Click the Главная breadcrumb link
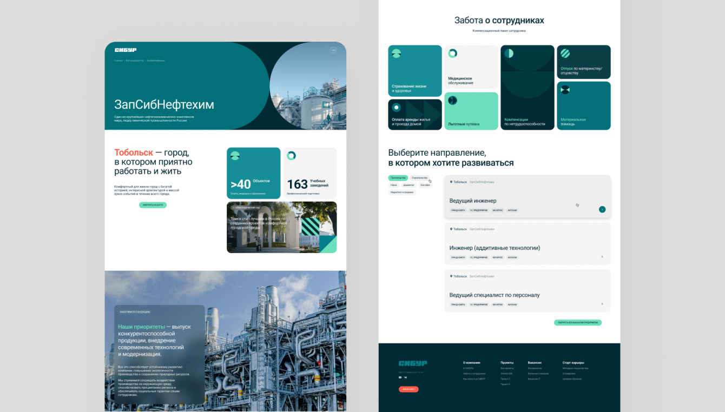Screen dimensions: 725x412 118,61
